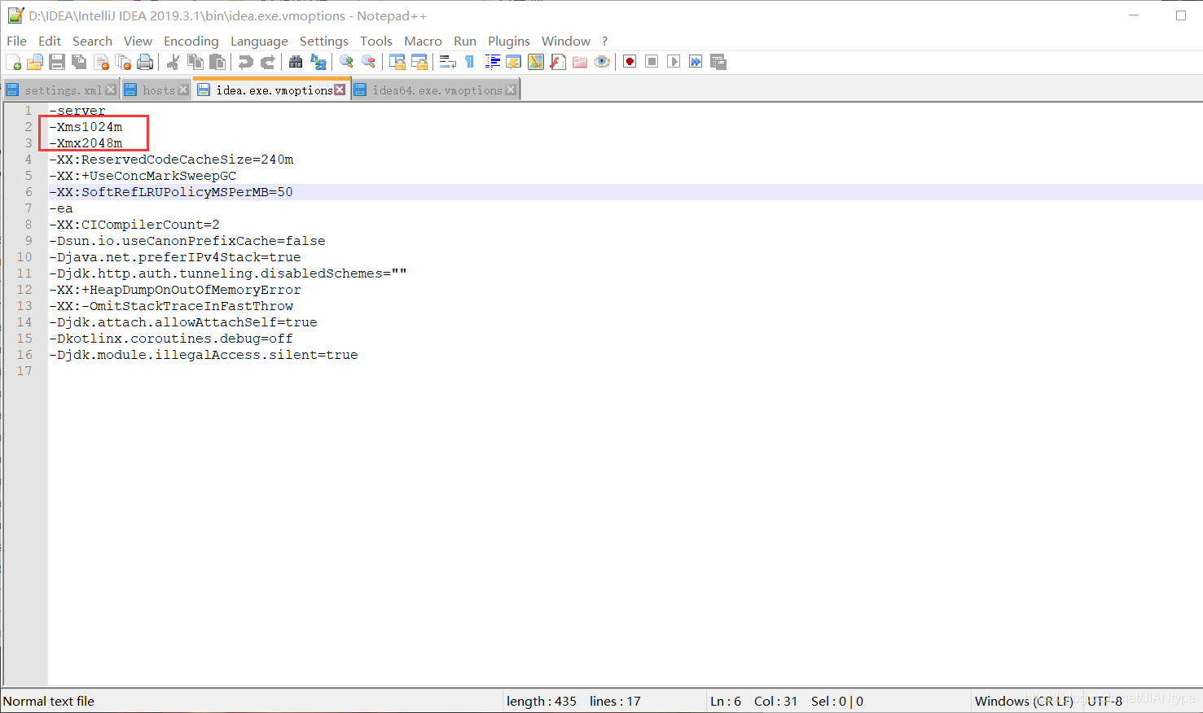Click UTF-8 encoding in status bar

[1104, 701]
